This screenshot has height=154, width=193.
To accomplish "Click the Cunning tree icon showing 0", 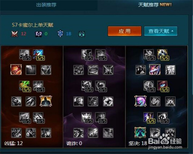I will (39, 34).
